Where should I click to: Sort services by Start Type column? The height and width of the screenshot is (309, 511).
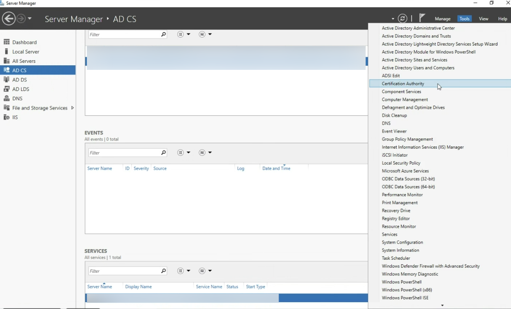255,287
